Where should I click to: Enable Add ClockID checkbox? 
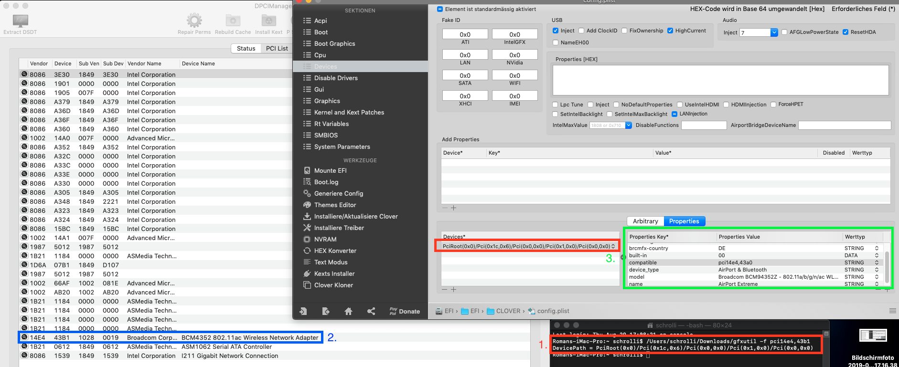581,31
